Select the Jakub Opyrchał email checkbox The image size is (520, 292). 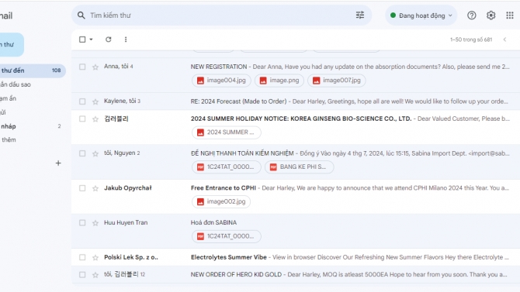[x=82, y=188]
